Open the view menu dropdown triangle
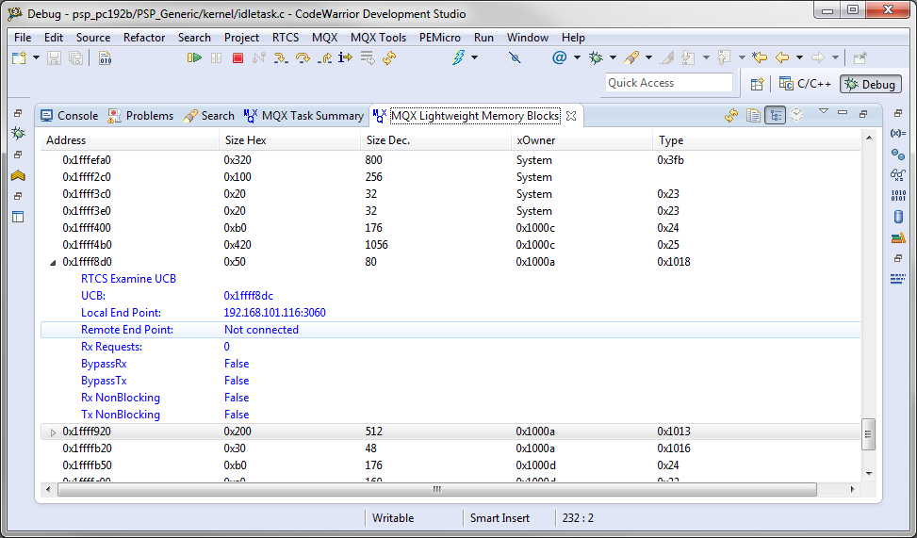This screenshot has width=917, height=538. (x=823, y=112)
